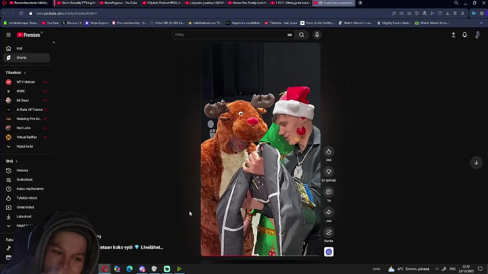Screen dimensions: 488x274
Task: Dislike the Short (En tykkää)
Action: (x=329, y=172)
